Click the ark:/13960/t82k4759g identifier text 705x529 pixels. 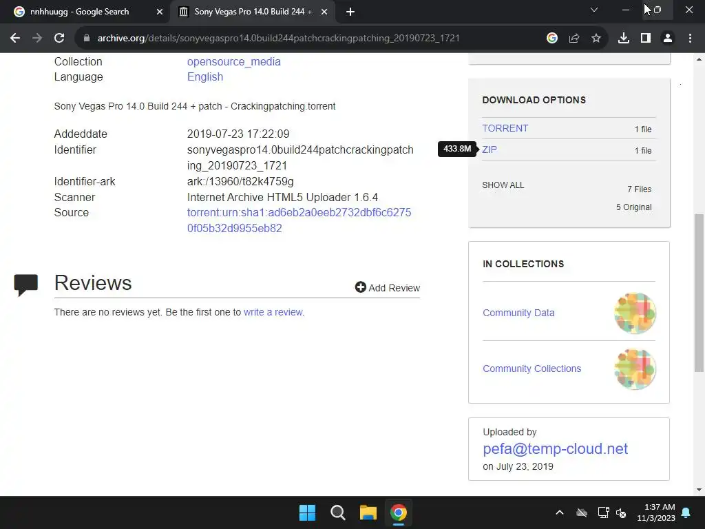(x=240, y=182)
